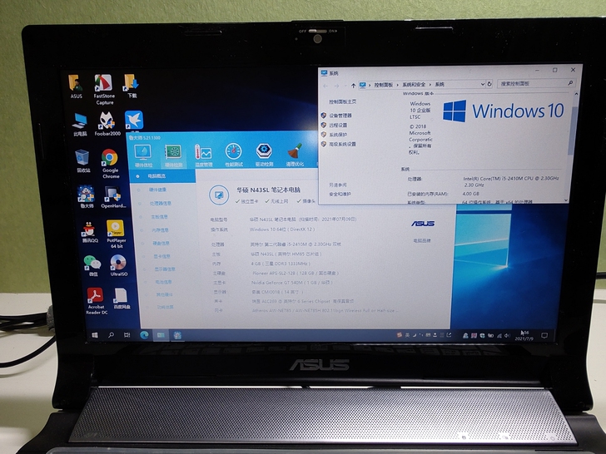Launch Microsoft Edge from taskbar
The image size is (606, 454).
[144, 335]
